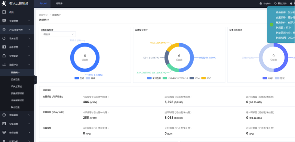295x142 pixels.
Task: Toggle the IO34 legend in the model chart
Action: click(194, 78)
